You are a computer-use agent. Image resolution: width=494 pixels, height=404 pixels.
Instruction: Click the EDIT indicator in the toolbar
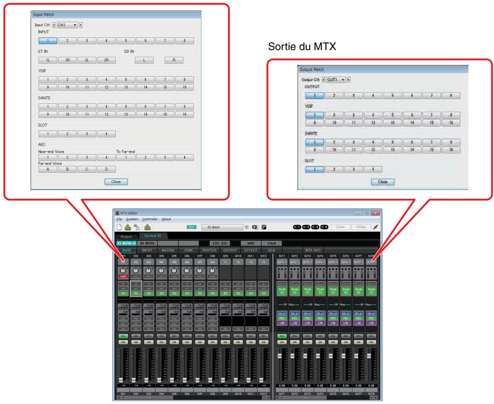(192, 227)
